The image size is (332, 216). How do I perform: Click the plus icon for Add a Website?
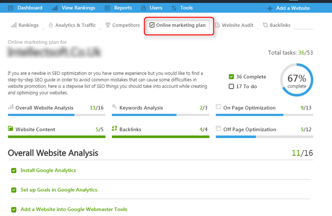pos(270,8)
